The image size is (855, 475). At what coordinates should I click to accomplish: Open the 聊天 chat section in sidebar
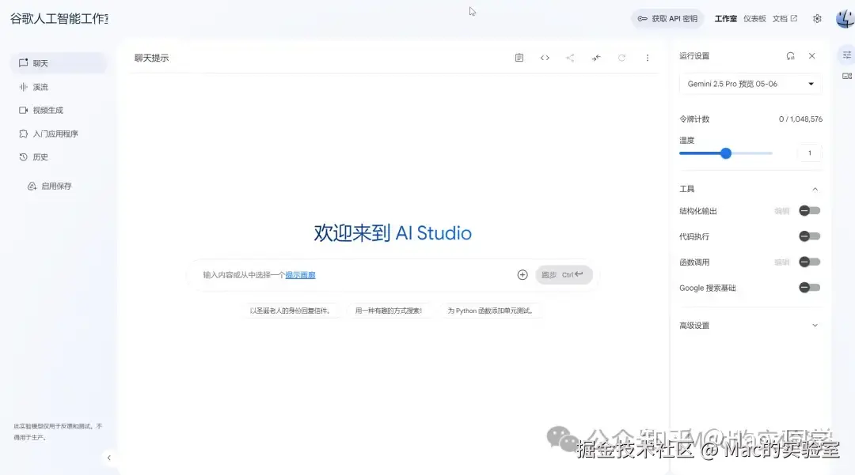(59, 63)
